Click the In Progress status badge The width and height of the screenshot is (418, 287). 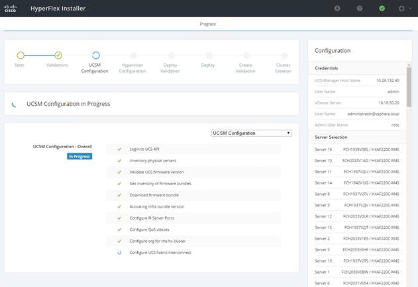[x=79, y=156]
